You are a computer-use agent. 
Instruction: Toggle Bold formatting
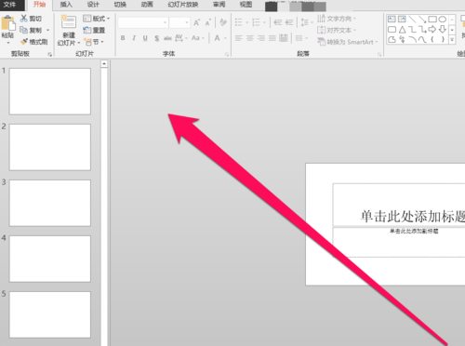[123, 38]
